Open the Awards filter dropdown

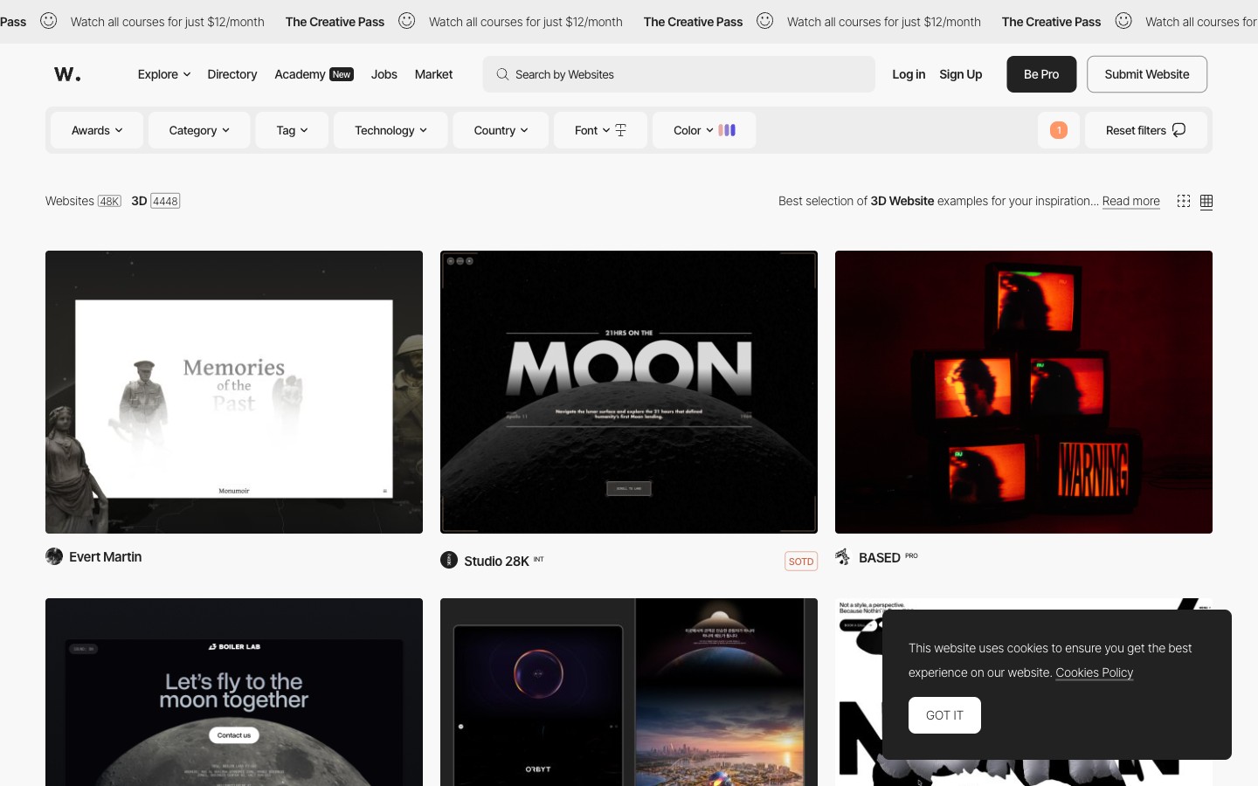pyautogui.click(x=97, y=130)
